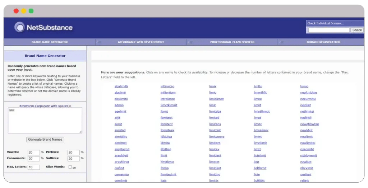Enable the Slice Words checkbox
Screen dimensions: 368x188
point(70,167)
